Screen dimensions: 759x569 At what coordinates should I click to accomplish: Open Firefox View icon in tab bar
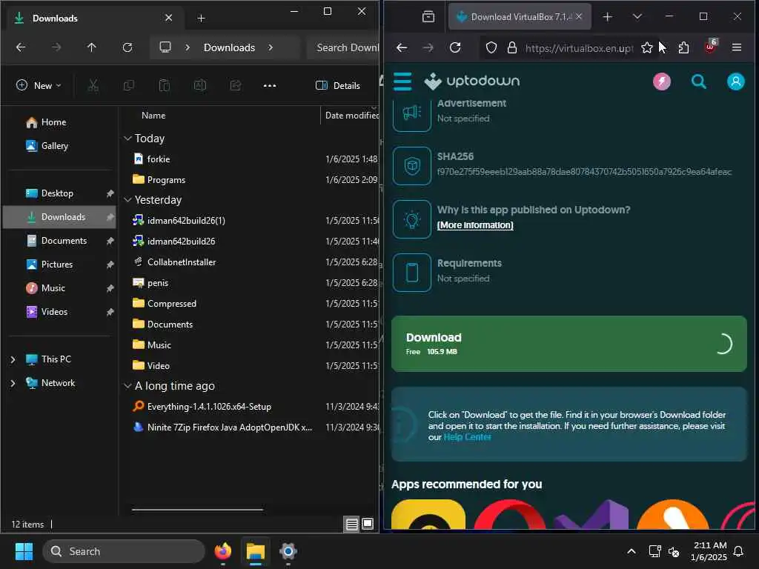tap(428, 17)
